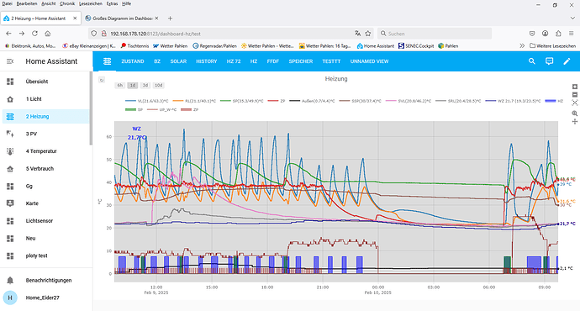The height and width of the screenshot is (311, 580).
Task: Hide the Außen temperature legend entry
Action: click(312, 101)
